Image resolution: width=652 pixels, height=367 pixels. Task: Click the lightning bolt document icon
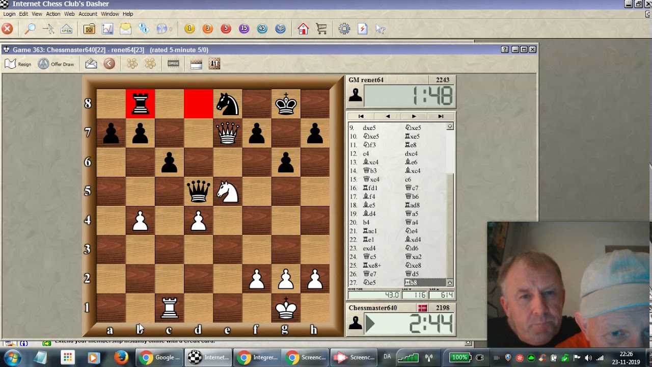[x=363, y=29]
